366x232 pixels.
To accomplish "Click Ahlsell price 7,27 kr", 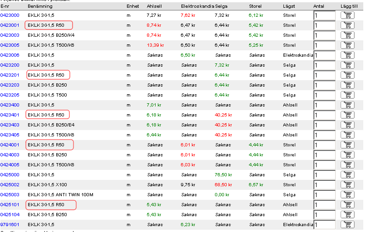I will point(154,15).
